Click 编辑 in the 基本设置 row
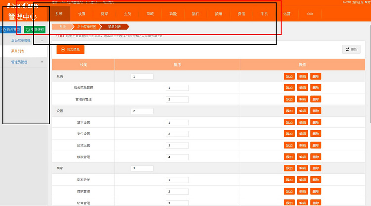This screenshot has width=371, height=206. (x=302, y=122)
